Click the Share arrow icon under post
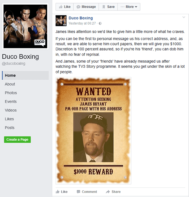Screen dimensions: 189x197 [x=108, y=192]
